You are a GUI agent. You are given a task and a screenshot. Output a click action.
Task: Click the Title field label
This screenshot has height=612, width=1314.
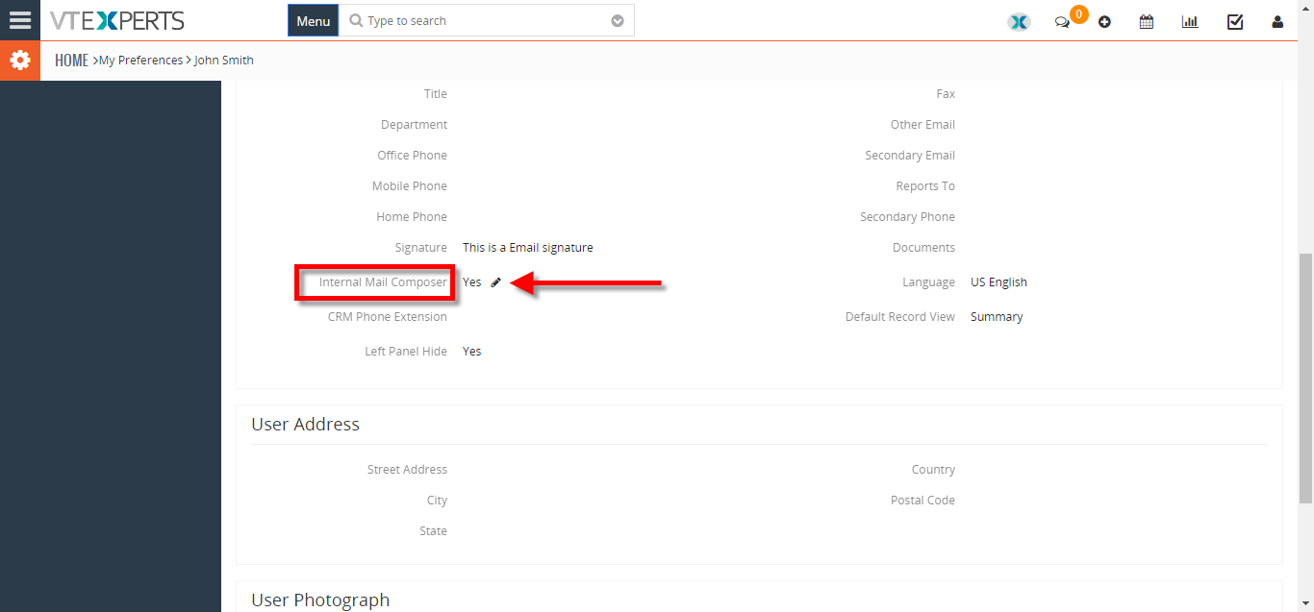click(436, 94)
